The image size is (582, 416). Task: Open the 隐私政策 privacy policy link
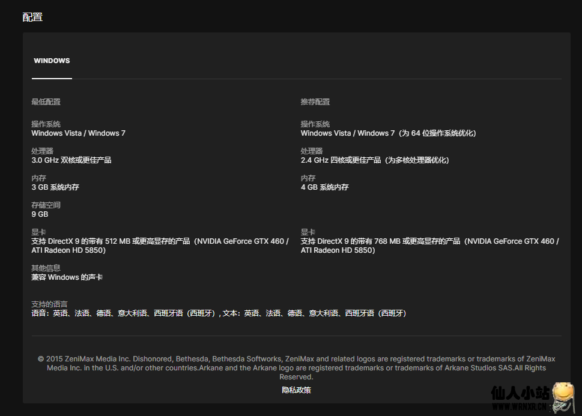pos(296,390)
